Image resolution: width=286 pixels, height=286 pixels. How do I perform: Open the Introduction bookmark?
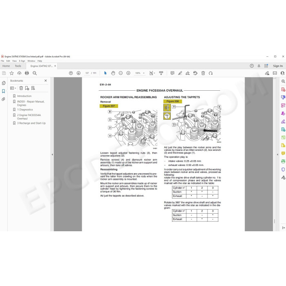24,96
